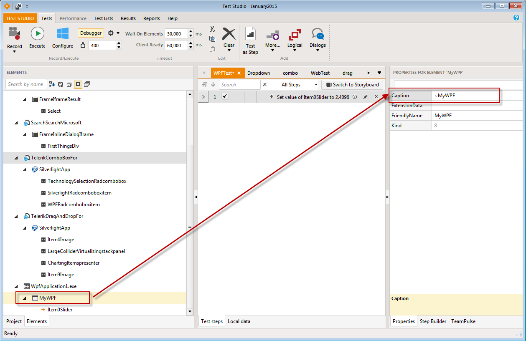Viewport: 526px width, 341px height.
Task: Clear the test steps
Action: (229, 39)
